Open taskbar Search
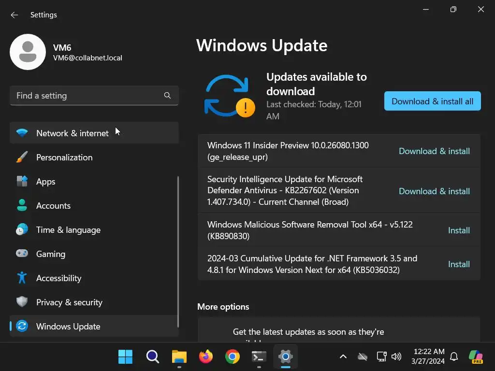This screenshot has width=495, height=371. pyautogui.click(x=152, y=357)
